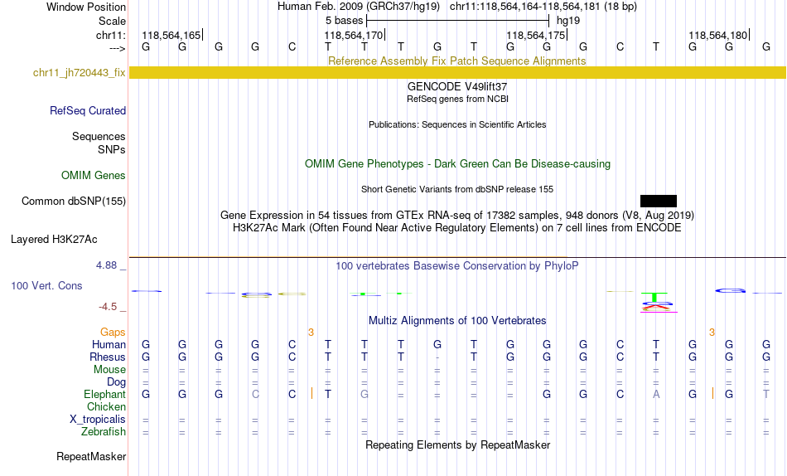Click the RepeatMasker track label
787x476 pixels.
coord(91,456)
